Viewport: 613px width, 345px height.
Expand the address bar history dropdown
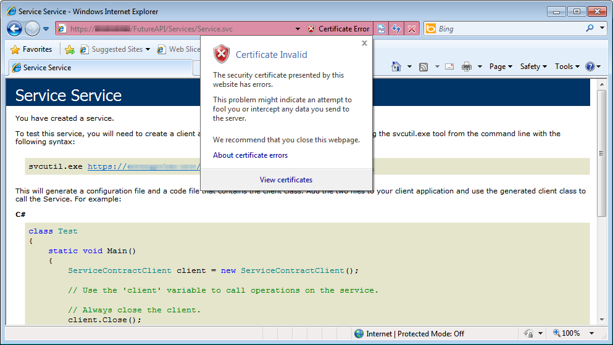click(x=298, y=29)
